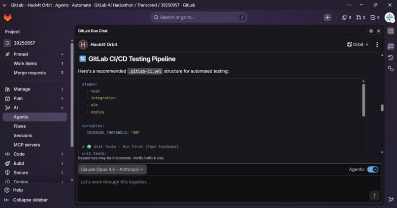Collapse the Pinned section
Screen dimensions: 397x208
tap(34, 54)
